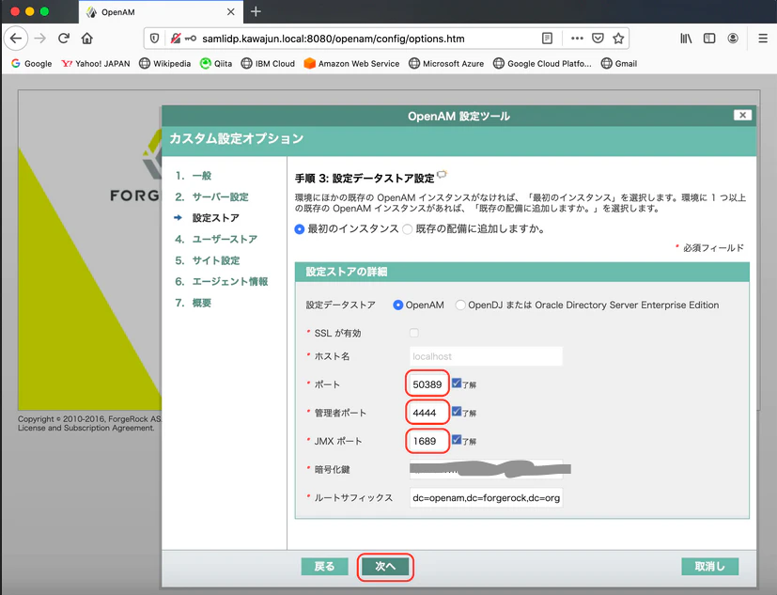Toggle the sidebar icon in the toolbar
This screenshot has width=777, height=595.
(709, 39)
